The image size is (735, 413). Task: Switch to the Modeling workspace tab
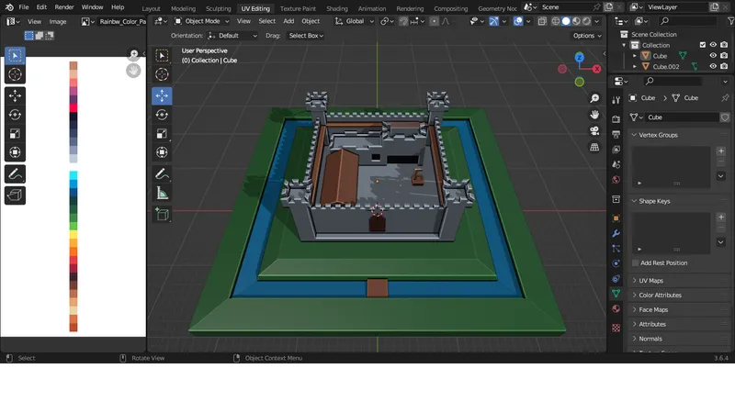[183, 8]
